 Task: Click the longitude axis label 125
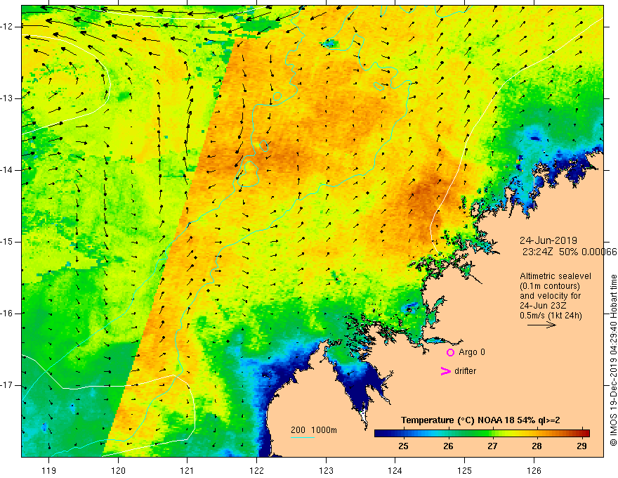[x=465, y=470]
